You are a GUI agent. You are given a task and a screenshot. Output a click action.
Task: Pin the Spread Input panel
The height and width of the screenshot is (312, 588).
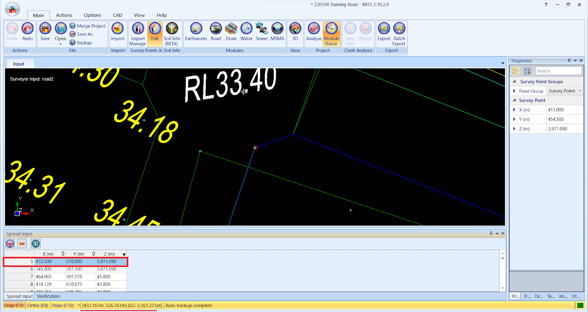[x=491, y=233]
